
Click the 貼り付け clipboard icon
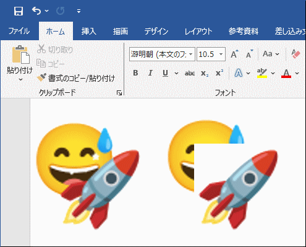pyautogui.click(x=20, y=54)
